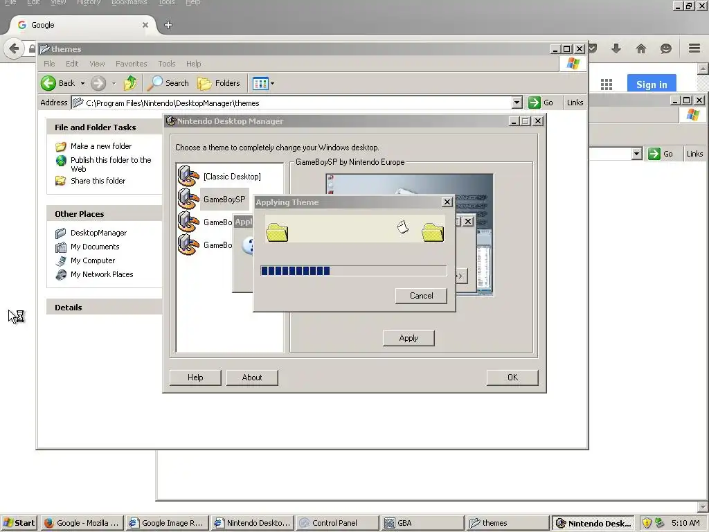Open the Tools menu in themes window
The height and width of the screenshot is (532, 709).
[166, 64]
